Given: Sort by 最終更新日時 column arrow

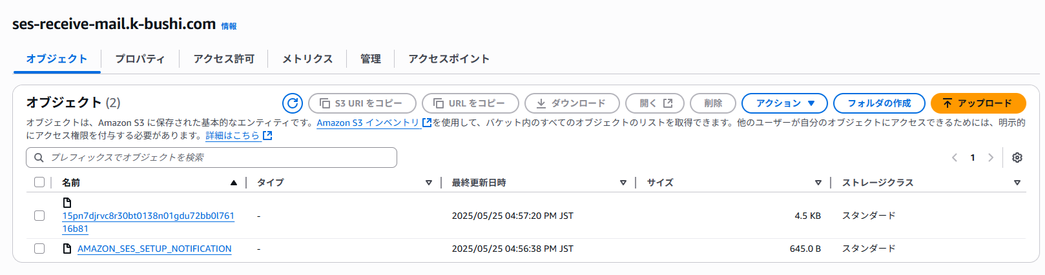Looking at the screenshot, I should tap(623, 183).
